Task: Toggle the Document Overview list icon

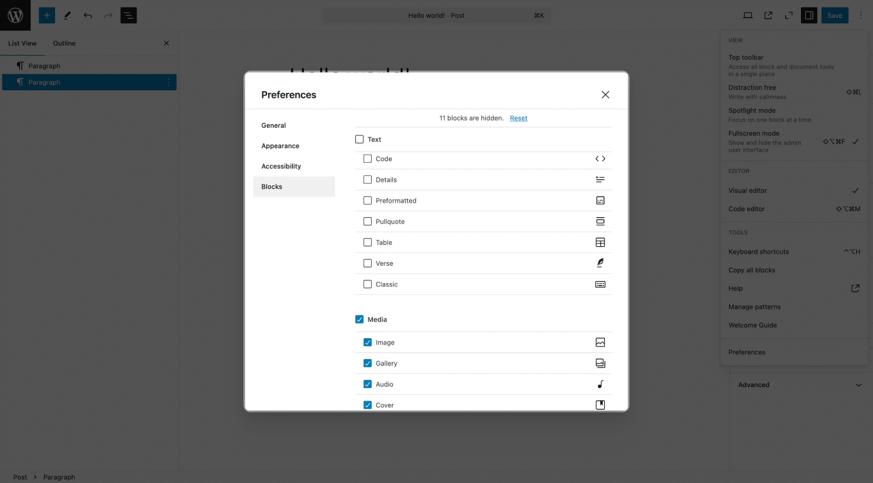Action: click(x=128, y=15)
